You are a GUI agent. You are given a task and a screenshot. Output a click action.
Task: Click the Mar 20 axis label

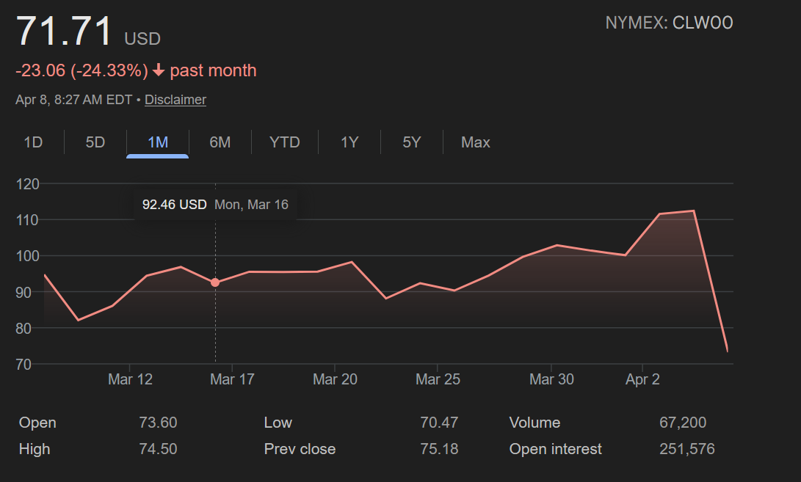[335, 379]
